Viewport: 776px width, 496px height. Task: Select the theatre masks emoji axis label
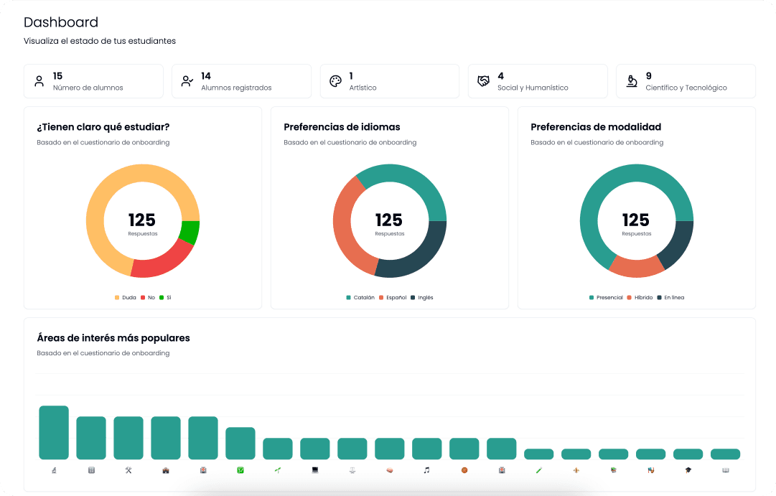(651, 470)
